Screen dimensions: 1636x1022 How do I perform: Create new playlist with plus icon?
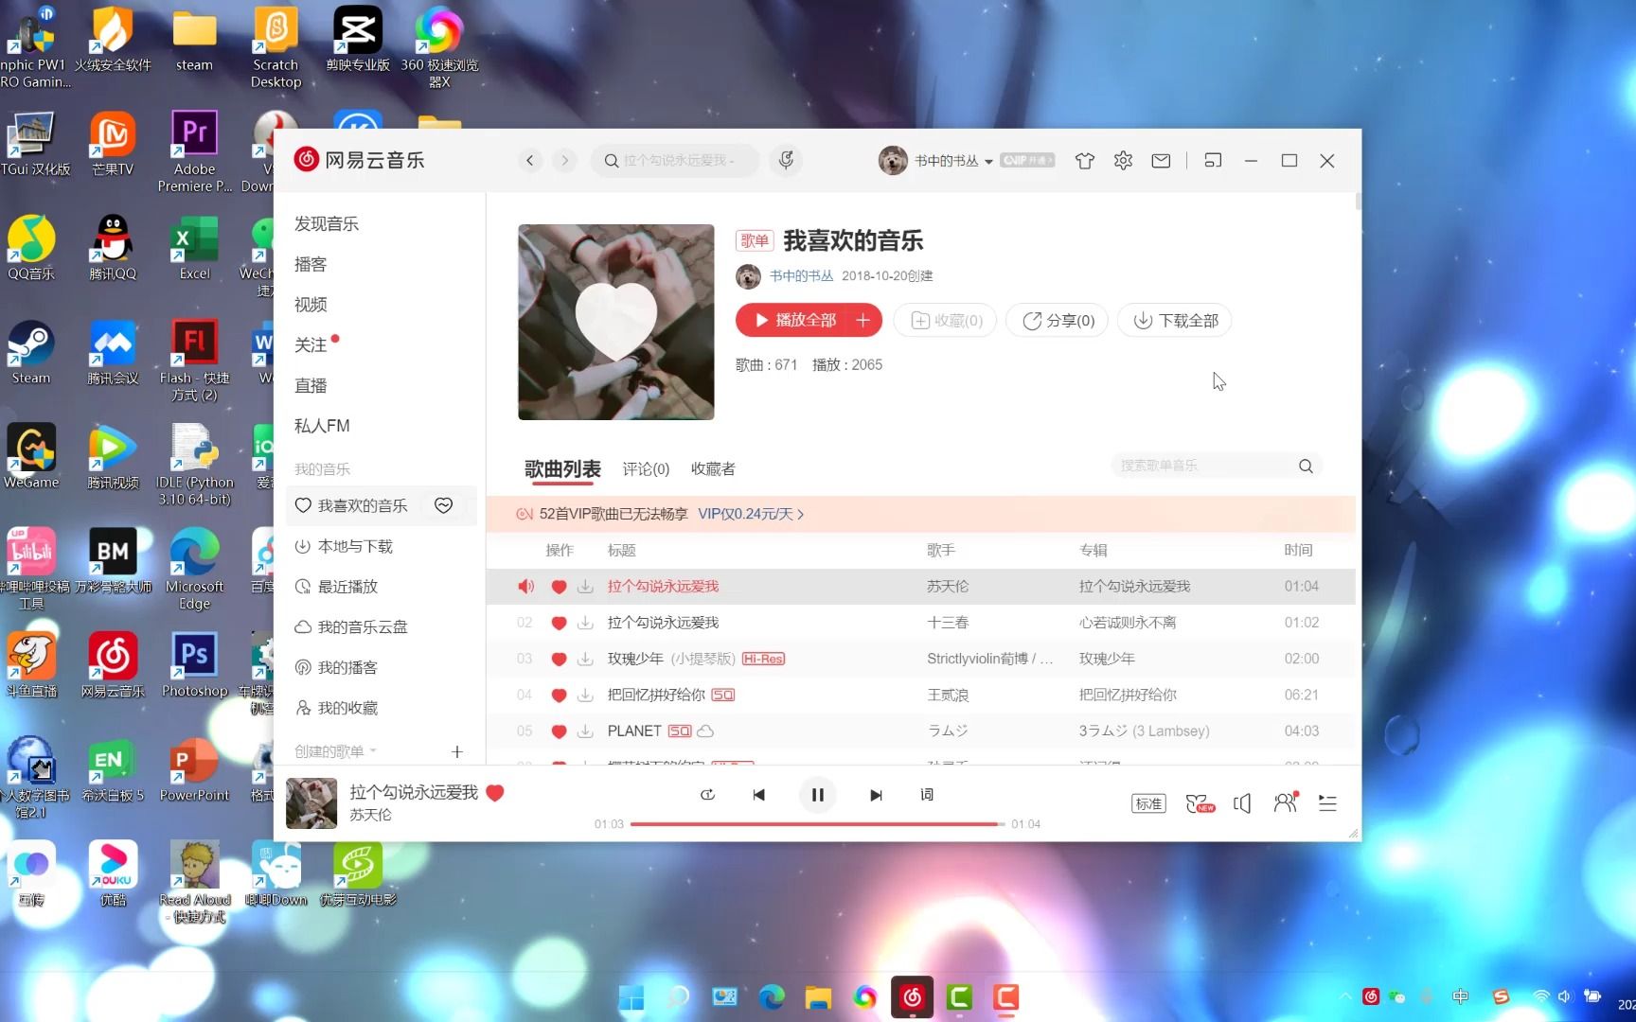click(x=457, y=751)
